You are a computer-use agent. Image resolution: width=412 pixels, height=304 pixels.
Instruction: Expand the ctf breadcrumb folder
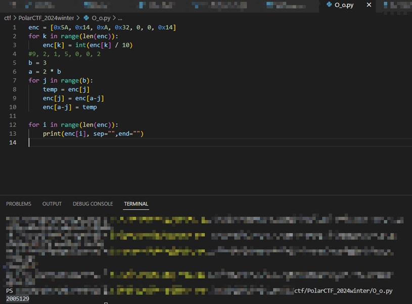tap(8, 17)
